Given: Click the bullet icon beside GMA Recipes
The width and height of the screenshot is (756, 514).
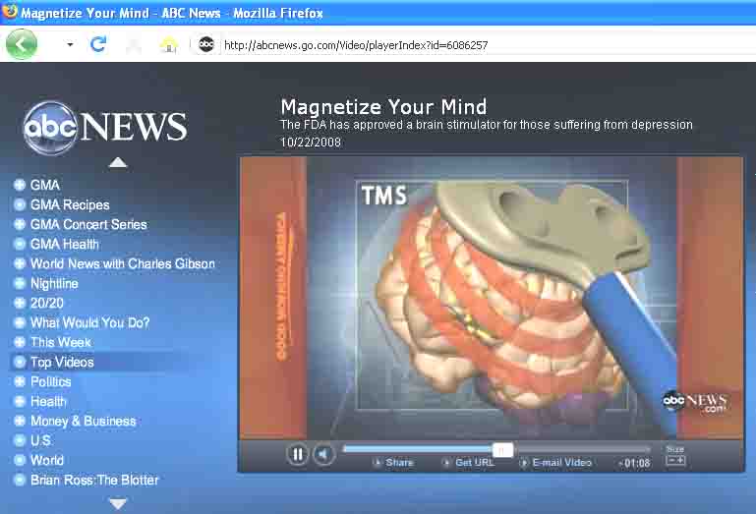Looking at the screenshot, I should point(20,204).
